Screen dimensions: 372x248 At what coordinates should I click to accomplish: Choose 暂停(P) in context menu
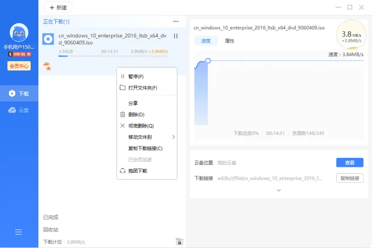tap(147, 76)
